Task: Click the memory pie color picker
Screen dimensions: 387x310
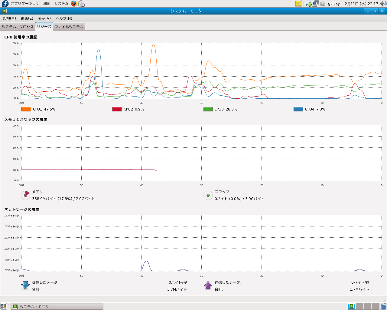Action: (25, 195)
